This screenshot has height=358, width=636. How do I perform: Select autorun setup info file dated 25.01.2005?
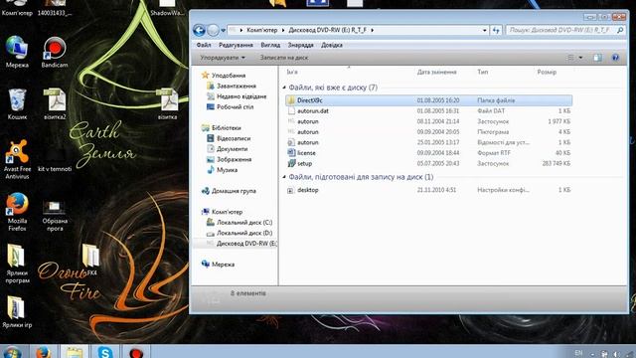[x=428, y=142]
